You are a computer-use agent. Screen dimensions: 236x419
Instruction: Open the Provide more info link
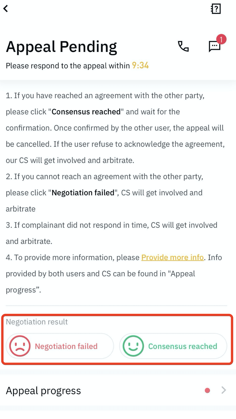172,257
